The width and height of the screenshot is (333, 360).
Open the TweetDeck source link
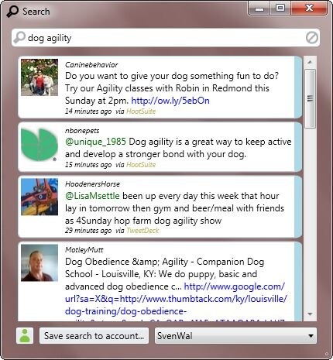[142, 231]
